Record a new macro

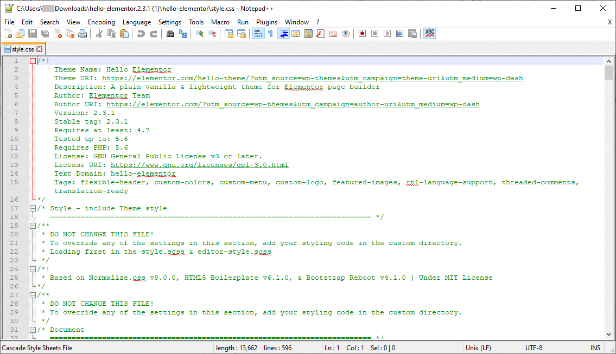[x=361, y=33]
